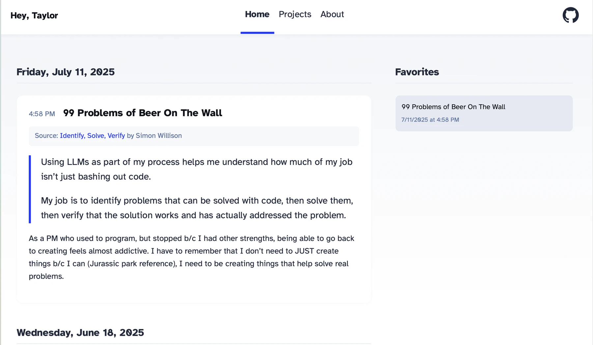Open the favorite "99 Problems of Beer On The Wall"

coord(453,107)
